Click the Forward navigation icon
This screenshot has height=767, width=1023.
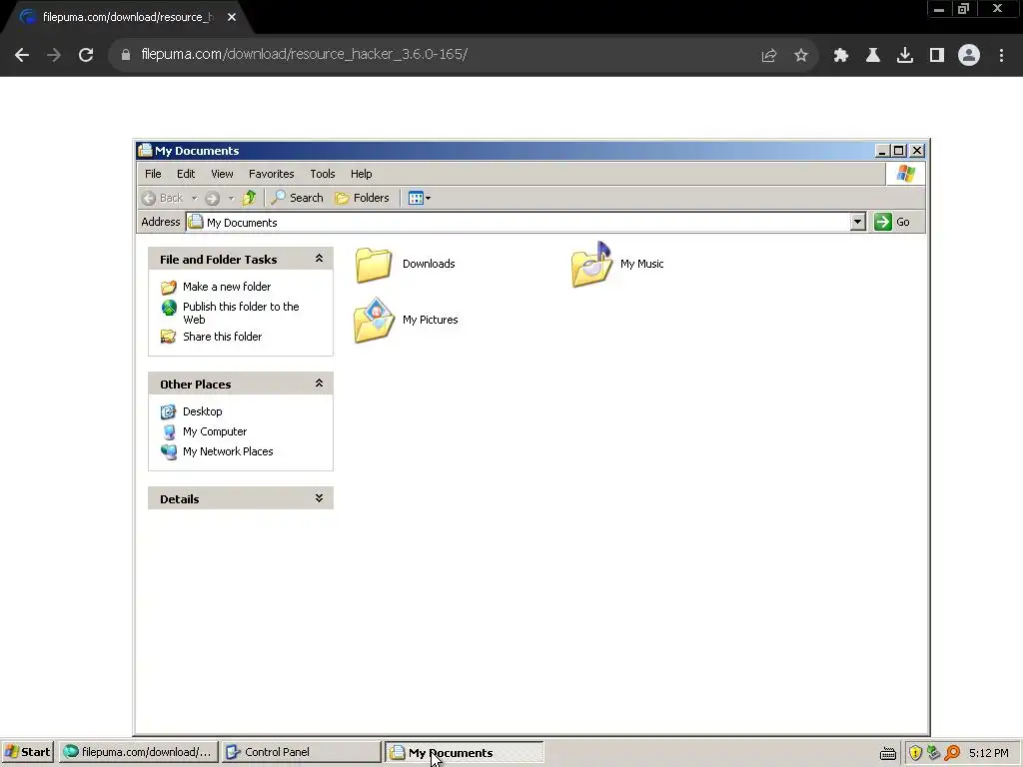pyautogui.click(x=212, y=198)
